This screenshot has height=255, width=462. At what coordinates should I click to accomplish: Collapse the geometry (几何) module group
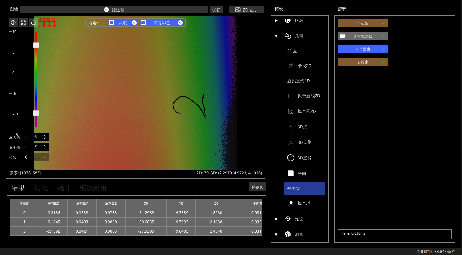276,36
